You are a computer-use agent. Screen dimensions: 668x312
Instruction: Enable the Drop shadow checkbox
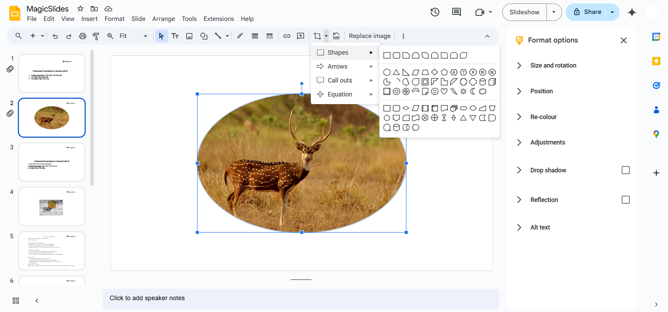626,170
